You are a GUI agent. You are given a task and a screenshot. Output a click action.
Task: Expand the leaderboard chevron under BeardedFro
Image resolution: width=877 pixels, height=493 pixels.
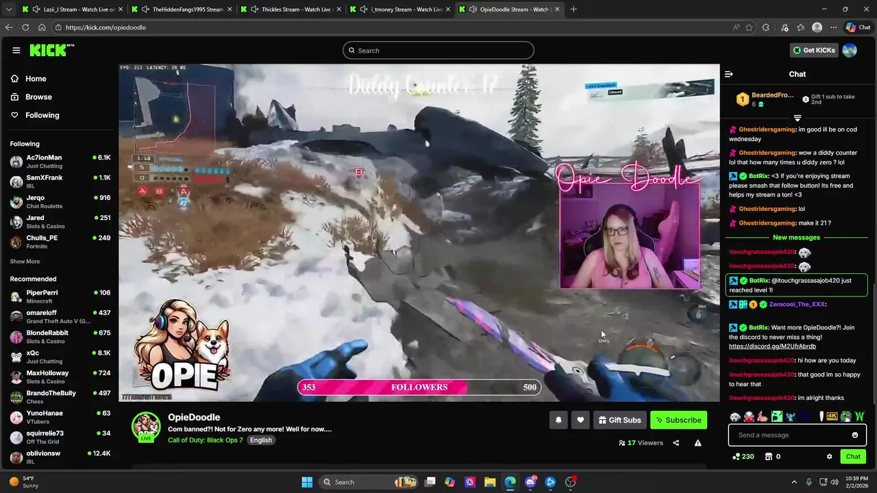point(797,118)
